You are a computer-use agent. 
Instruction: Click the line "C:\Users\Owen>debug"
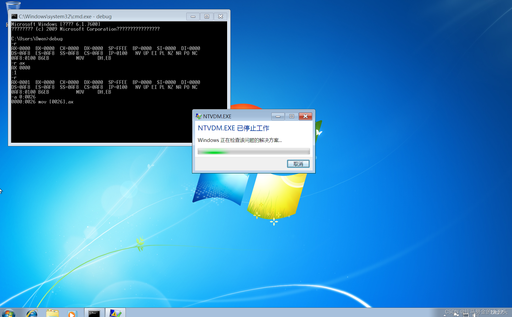click(x=37, y=39)
